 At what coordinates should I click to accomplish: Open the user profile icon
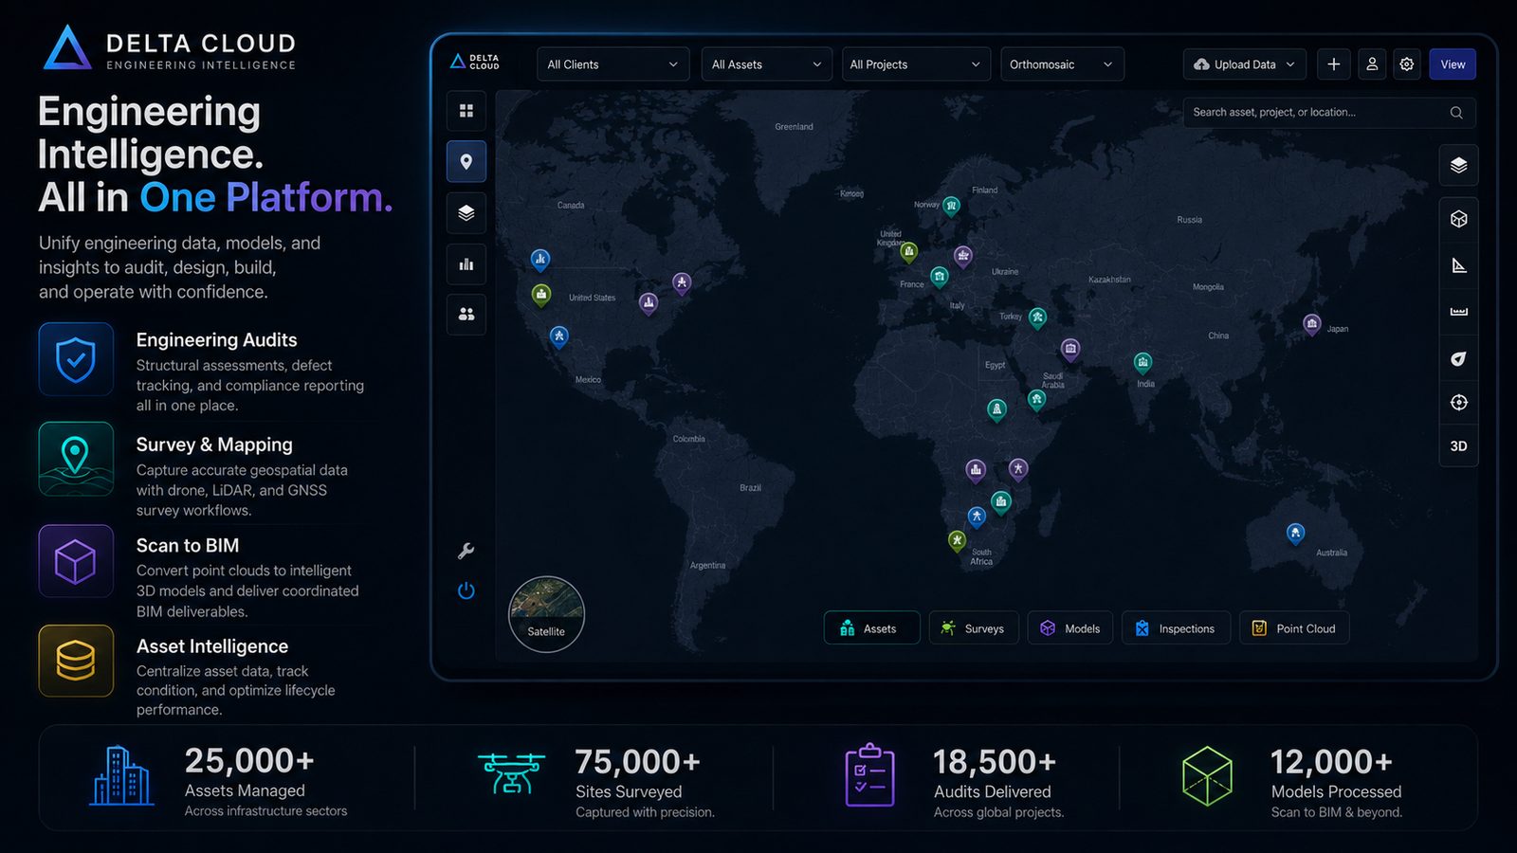[1371, 64]
